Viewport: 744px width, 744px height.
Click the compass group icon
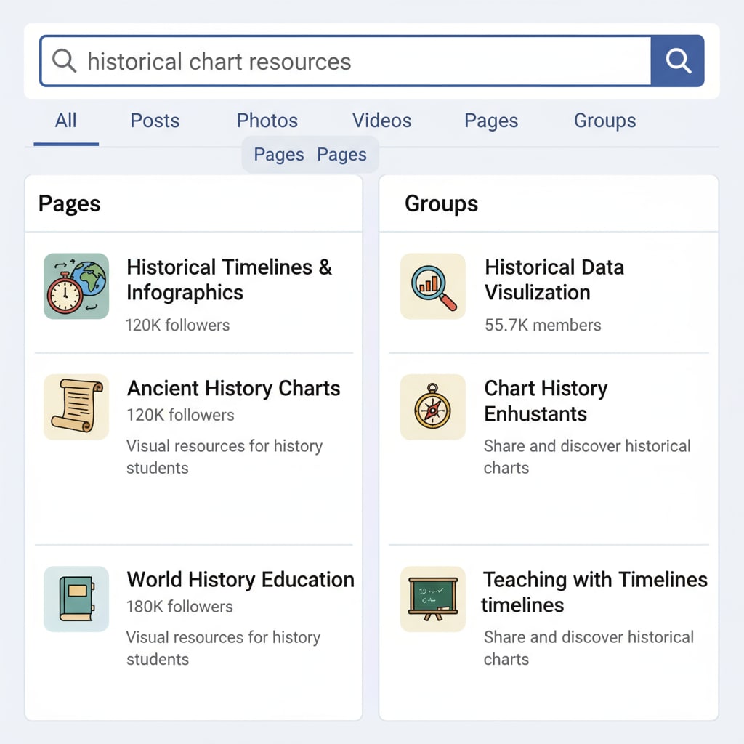(x=433, y=407)
